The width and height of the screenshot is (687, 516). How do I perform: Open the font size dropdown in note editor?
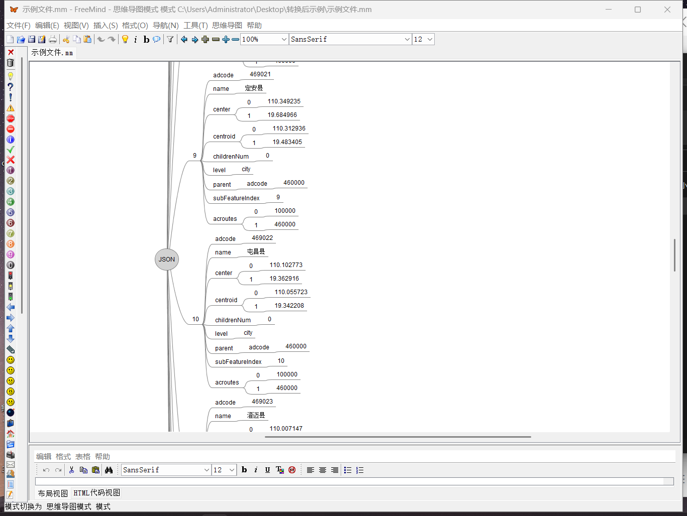(x=232, y=470)
